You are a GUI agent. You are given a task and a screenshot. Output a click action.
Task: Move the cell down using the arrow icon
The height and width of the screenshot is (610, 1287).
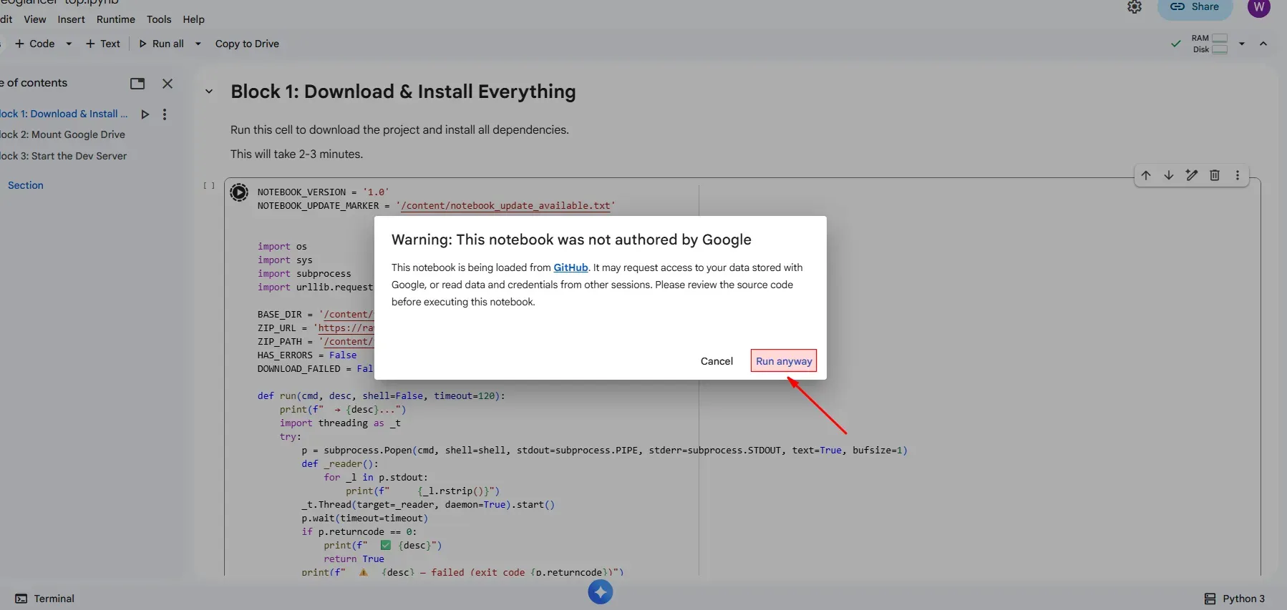point(1169,175)
